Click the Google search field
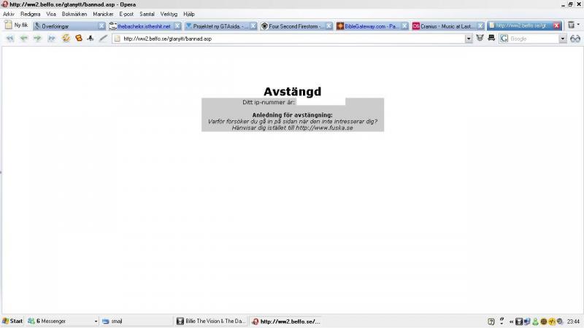584x328 pixels. click(534, 39)
